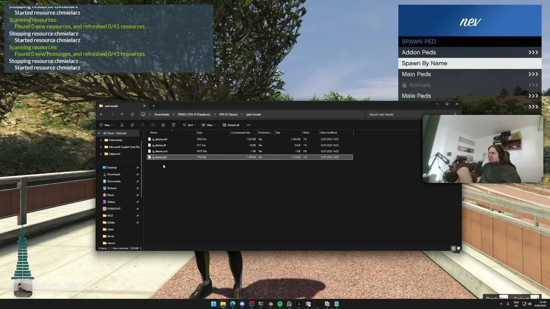The width and height of the screenshot is (550, 309).
Task: Expand the Załączniki folder node
Action: 101,154
